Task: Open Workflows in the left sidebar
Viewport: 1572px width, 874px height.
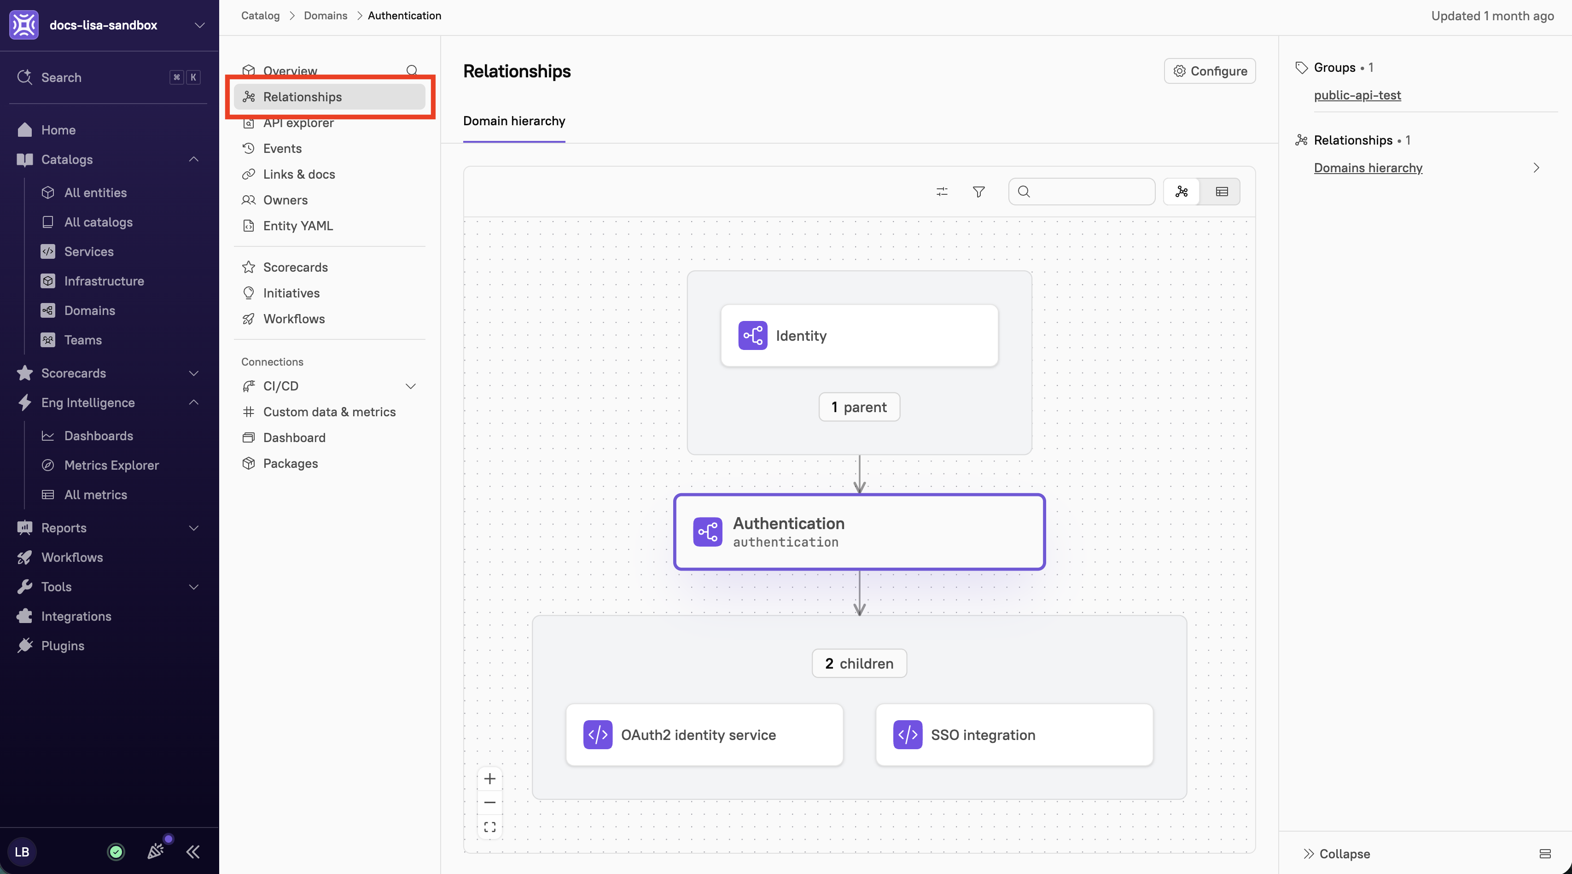Action: 71,557
